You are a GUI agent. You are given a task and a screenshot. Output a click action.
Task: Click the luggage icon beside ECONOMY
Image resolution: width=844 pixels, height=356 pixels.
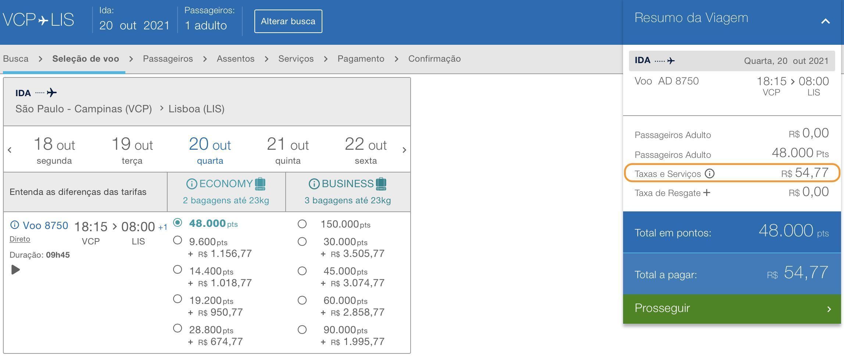click(x=260, y=184)
